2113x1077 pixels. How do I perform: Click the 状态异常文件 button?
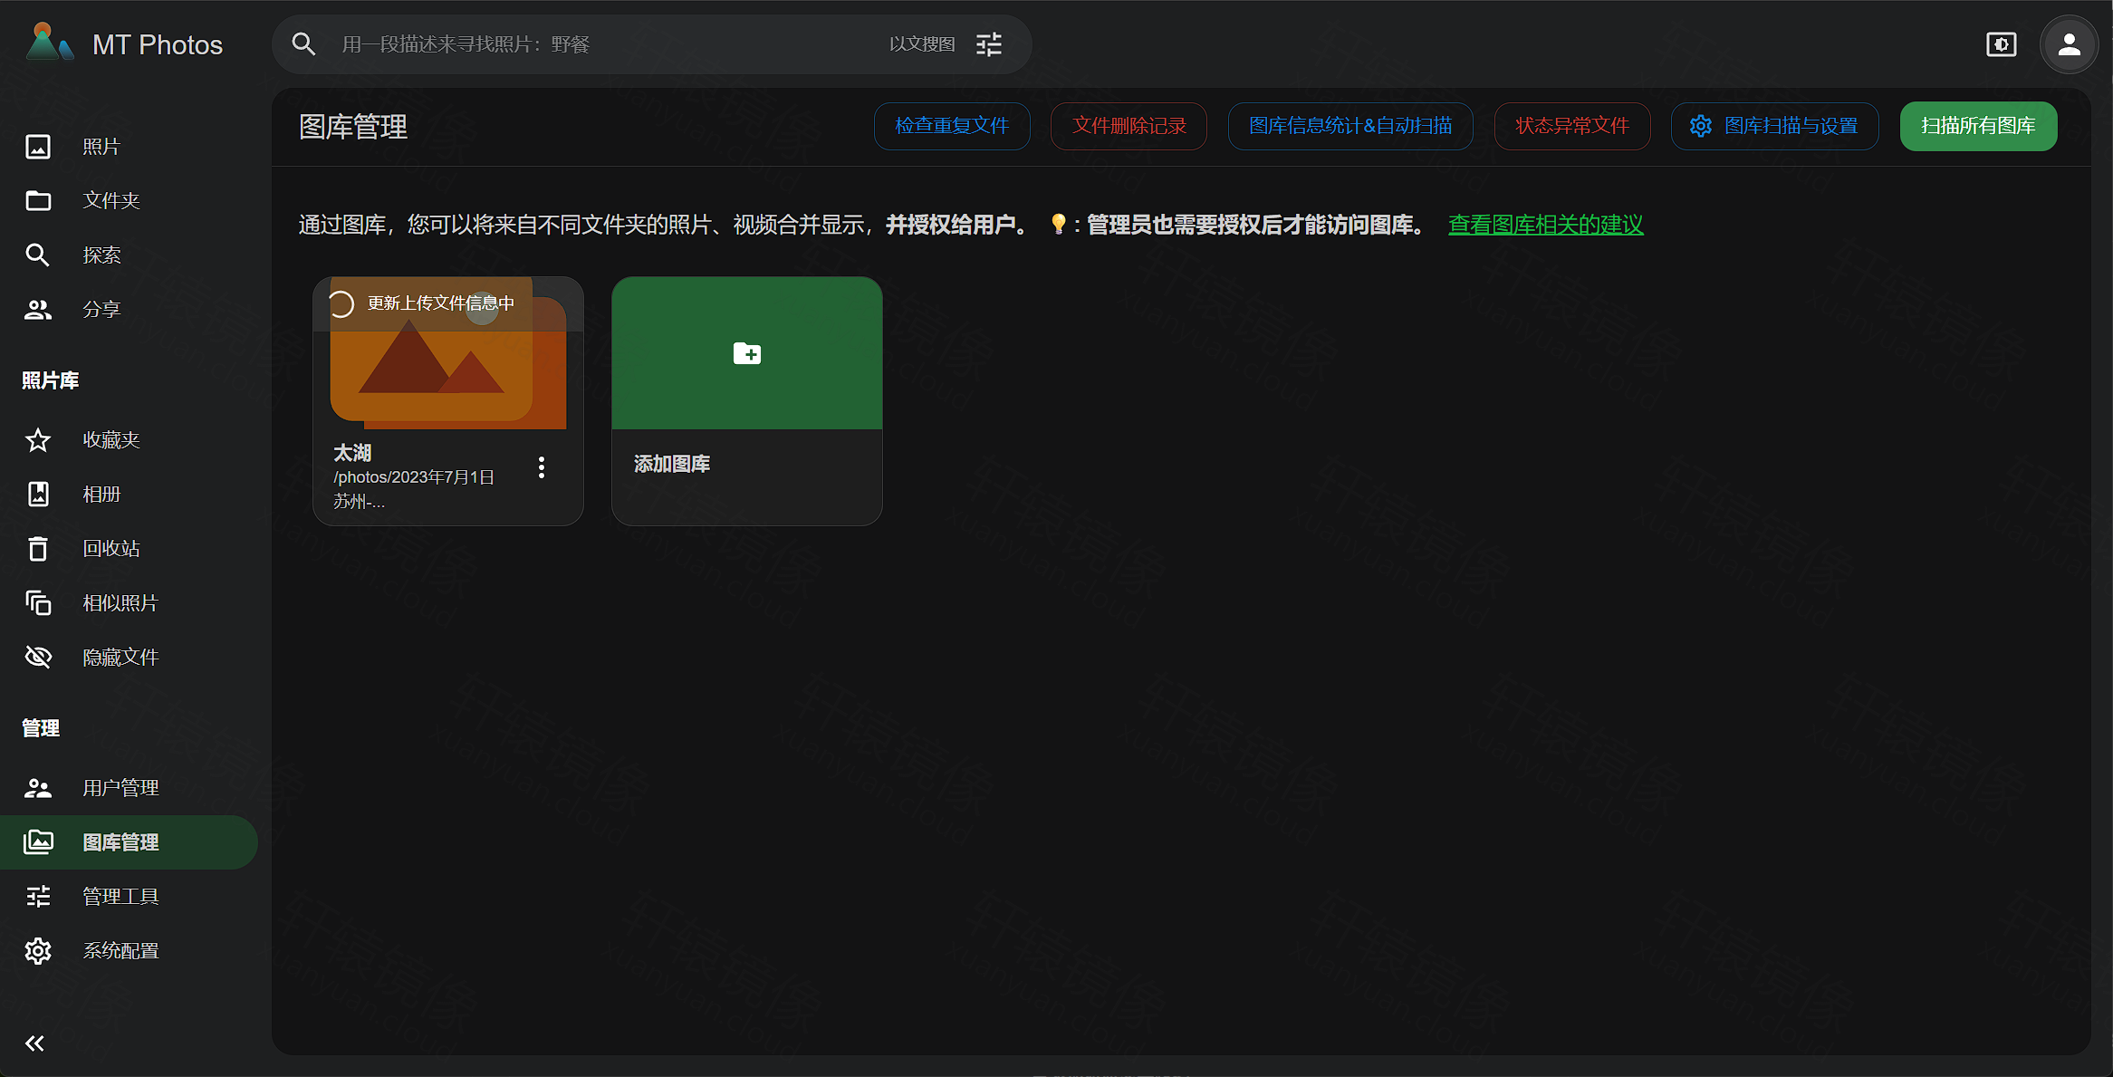click(1572, 126)
